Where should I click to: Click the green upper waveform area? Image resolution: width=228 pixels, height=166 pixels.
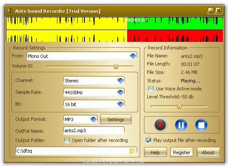(x=175, y=23)
